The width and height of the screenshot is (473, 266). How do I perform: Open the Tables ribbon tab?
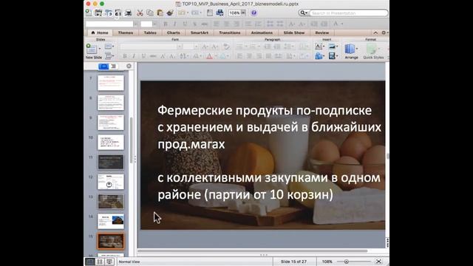150,33
